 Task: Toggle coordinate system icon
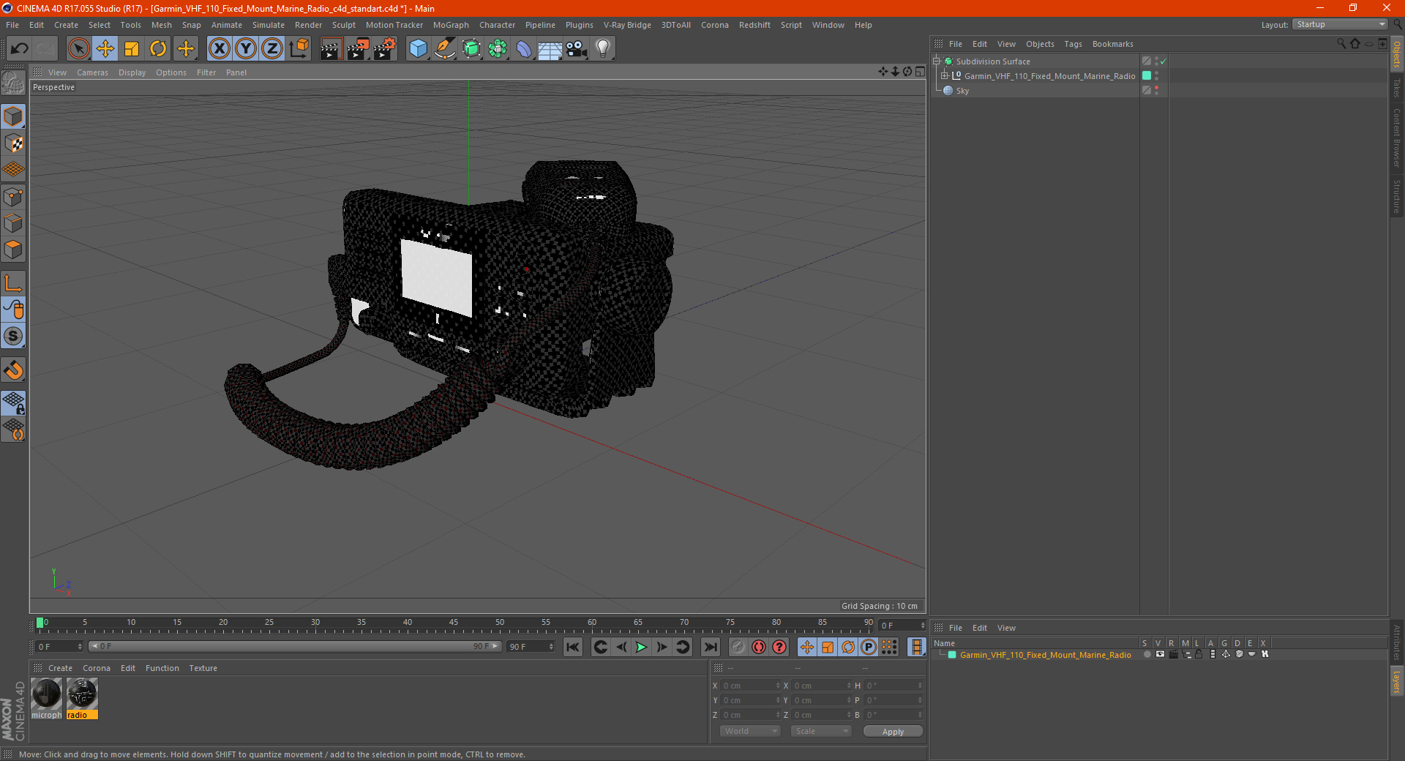coord(299,49)
